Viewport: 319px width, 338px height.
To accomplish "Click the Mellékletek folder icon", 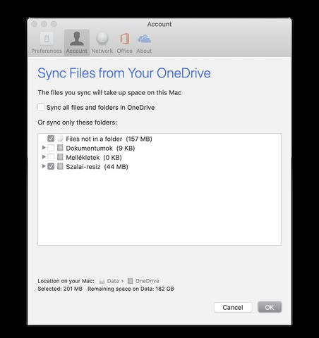I will (60, 157).
